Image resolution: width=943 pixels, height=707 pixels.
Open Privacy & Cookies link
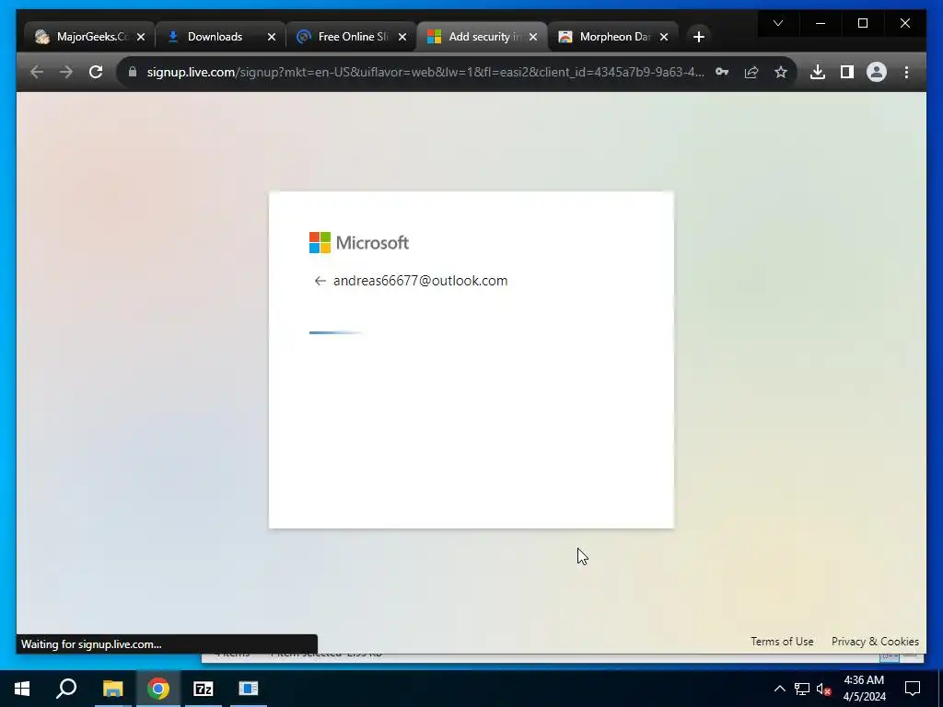pyautogui.click(x=875, y=642)
